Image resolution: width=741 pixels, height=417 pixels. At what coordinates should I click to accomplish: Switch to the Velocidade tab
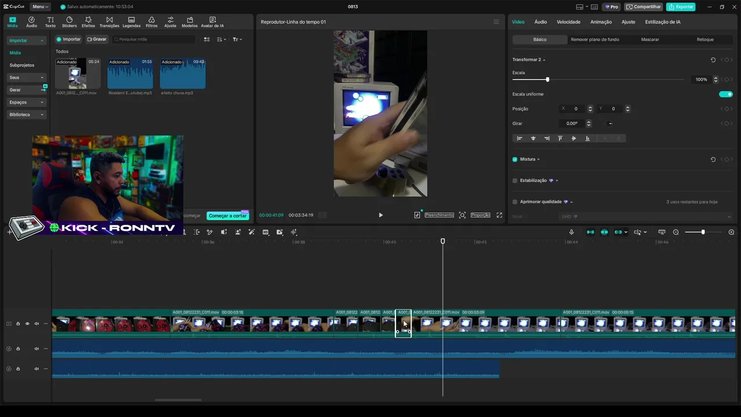pos(568,22)
